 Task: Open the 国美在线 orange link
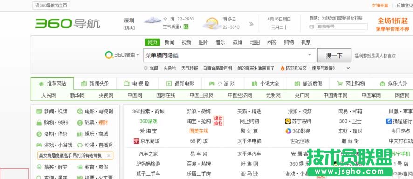pos(199,131)
